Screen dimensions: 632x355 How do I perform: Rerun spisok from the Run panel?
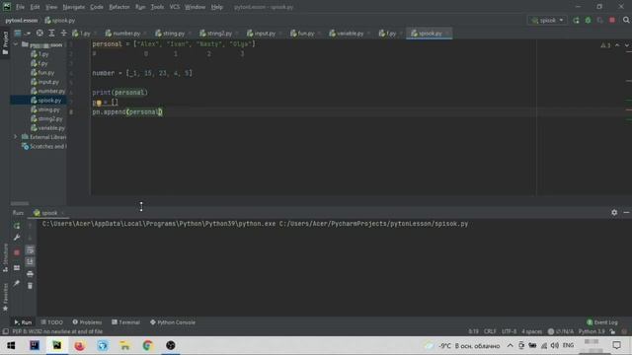click(17, 226)
